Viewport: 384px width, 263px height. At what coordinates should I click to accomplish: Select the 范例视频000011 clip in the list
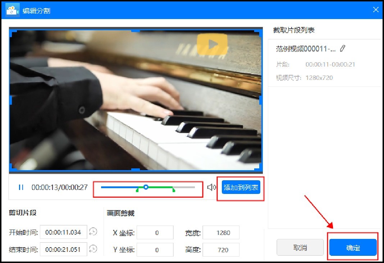click(x=324, y=63)
